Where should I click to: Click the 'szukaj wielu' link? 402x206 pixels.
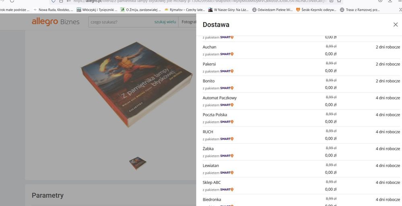click(165, 22)
